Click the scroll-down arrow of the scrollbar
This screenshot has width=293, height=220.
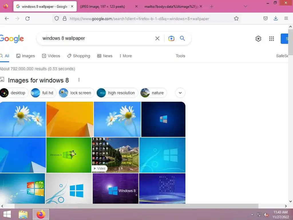pyautogui.click(x=291, y=201)
